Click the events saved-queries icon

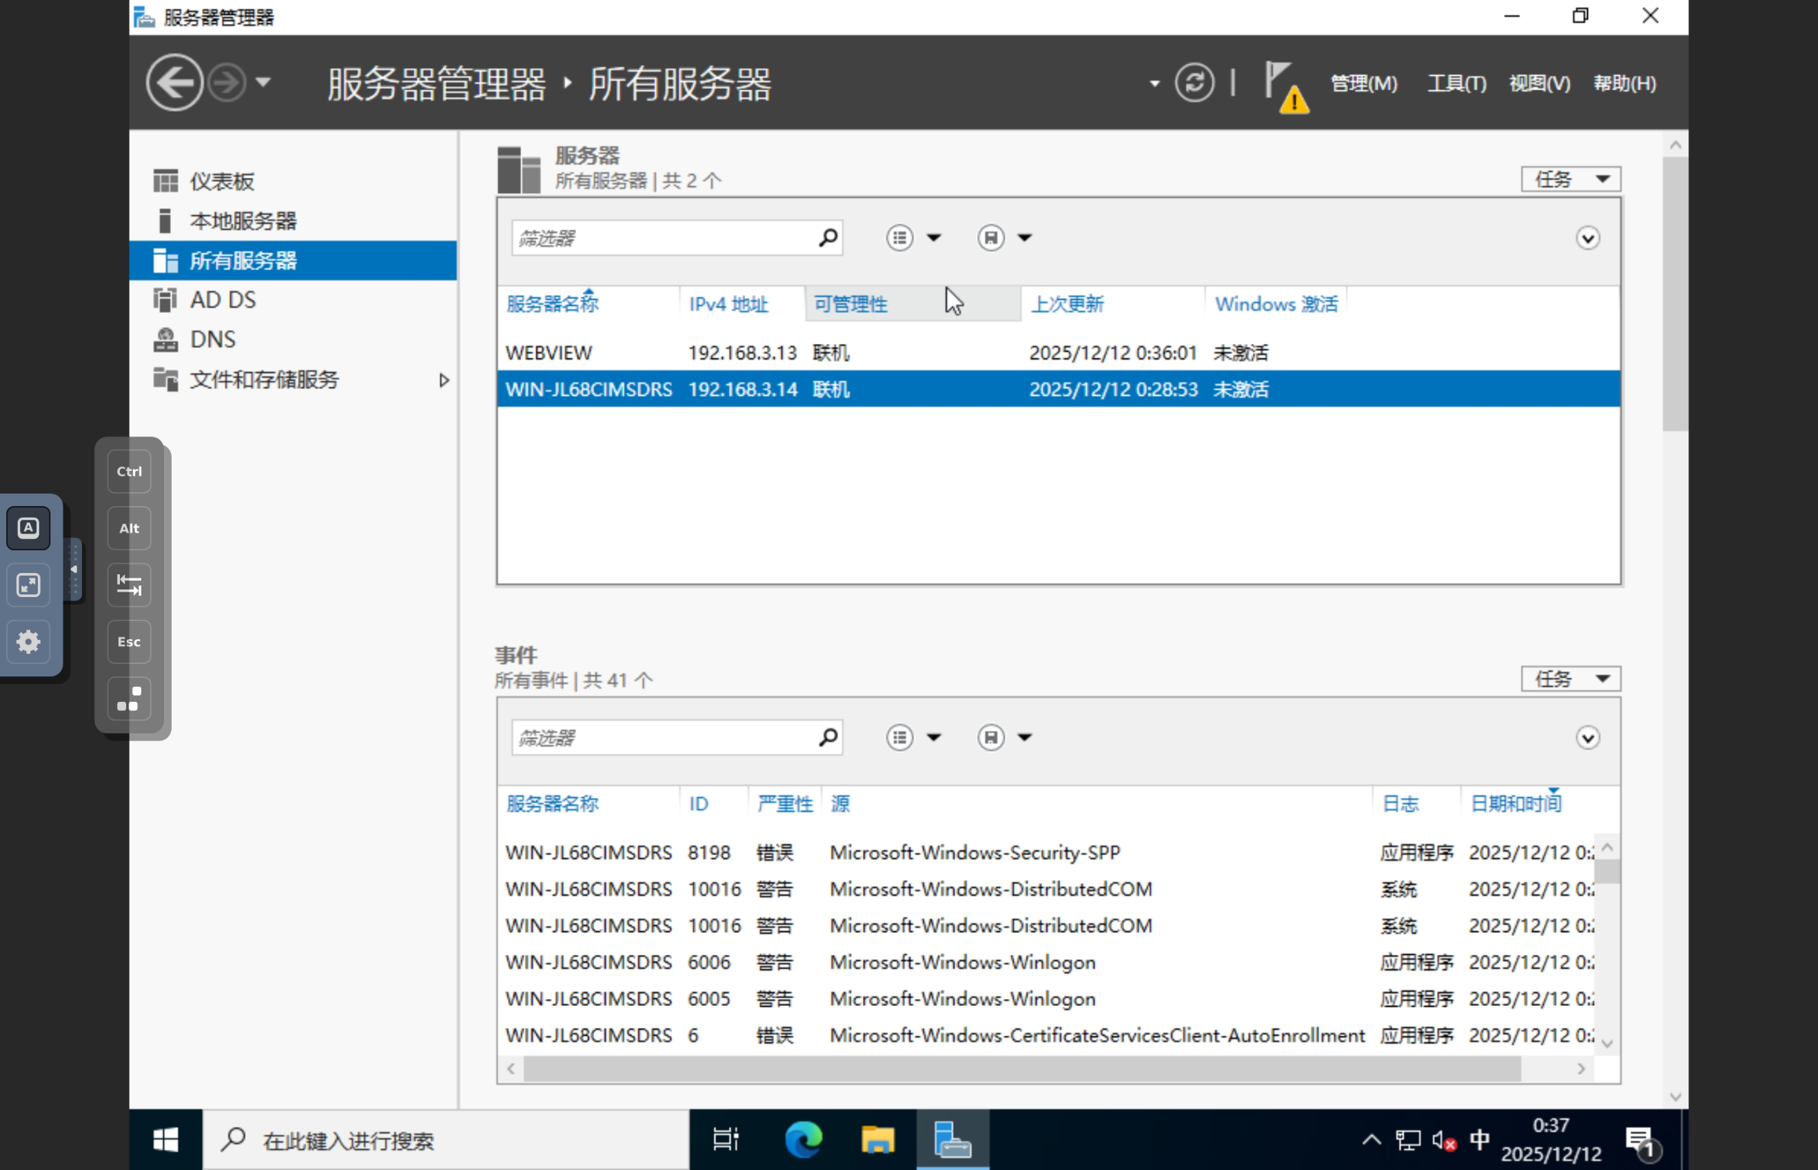pyautogui.click(x=991, y=737)
